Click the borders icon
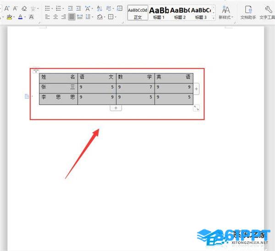275x251 pixels. (110, 17)
